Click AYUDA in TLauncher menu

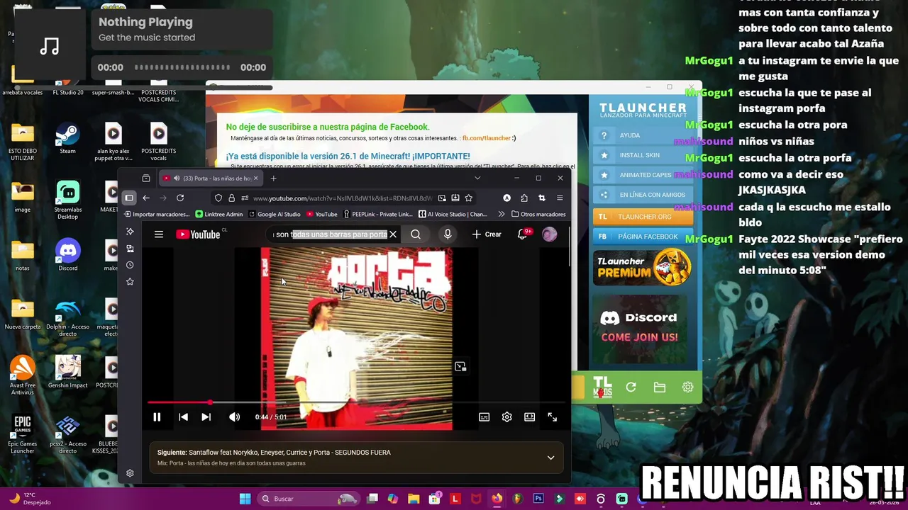coord(642,135)
